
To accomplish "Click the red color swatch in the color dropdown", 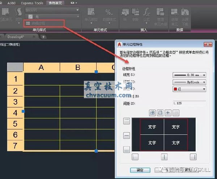I will tap(175, 89).
